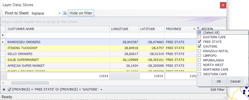Viewport: 249px width, 100px height.
Task: Click the format icon beside Inplace dropdown
Action: pyautogui.click(x=65, y=13)
